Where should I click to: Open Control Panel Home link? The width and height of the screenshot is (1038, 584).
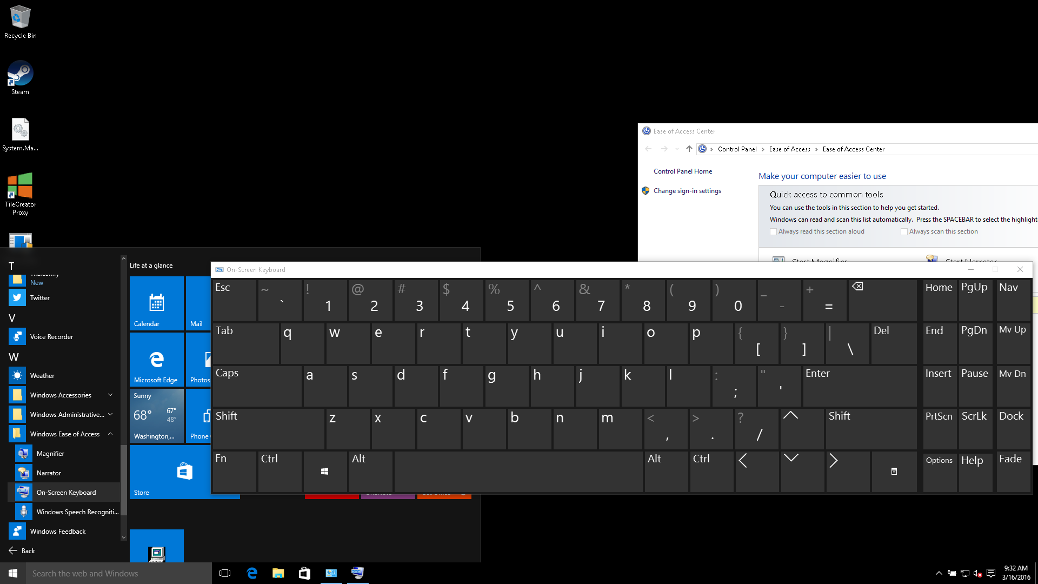click(682, 171)
